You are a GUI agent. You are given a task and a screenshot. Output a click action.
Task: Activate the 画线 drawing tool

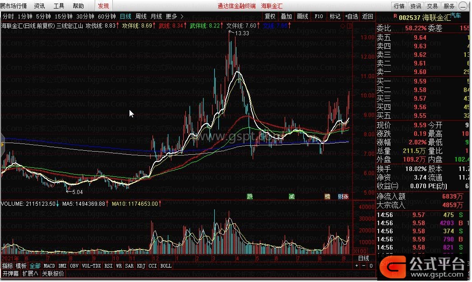click(x=302, y=16)
